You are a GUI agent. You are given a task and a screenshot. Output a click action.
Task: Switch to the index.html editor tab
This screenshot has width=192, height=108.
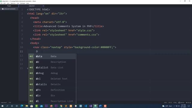(x=31, y=6)
